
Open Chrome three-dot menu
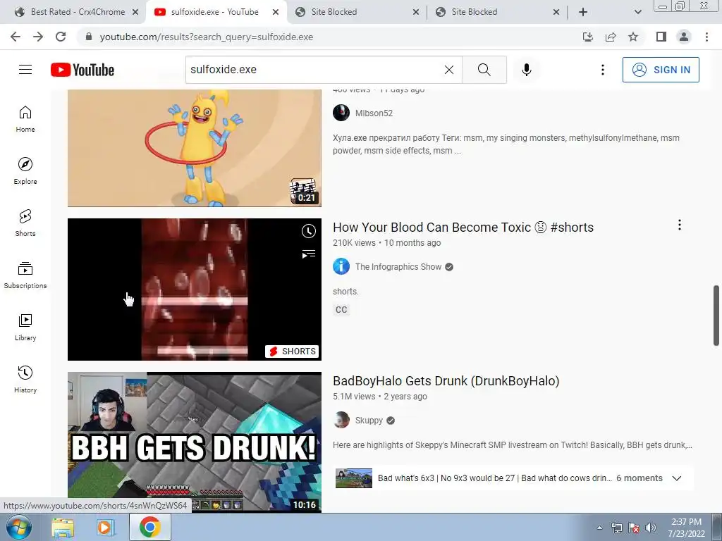tap(706, 37)
